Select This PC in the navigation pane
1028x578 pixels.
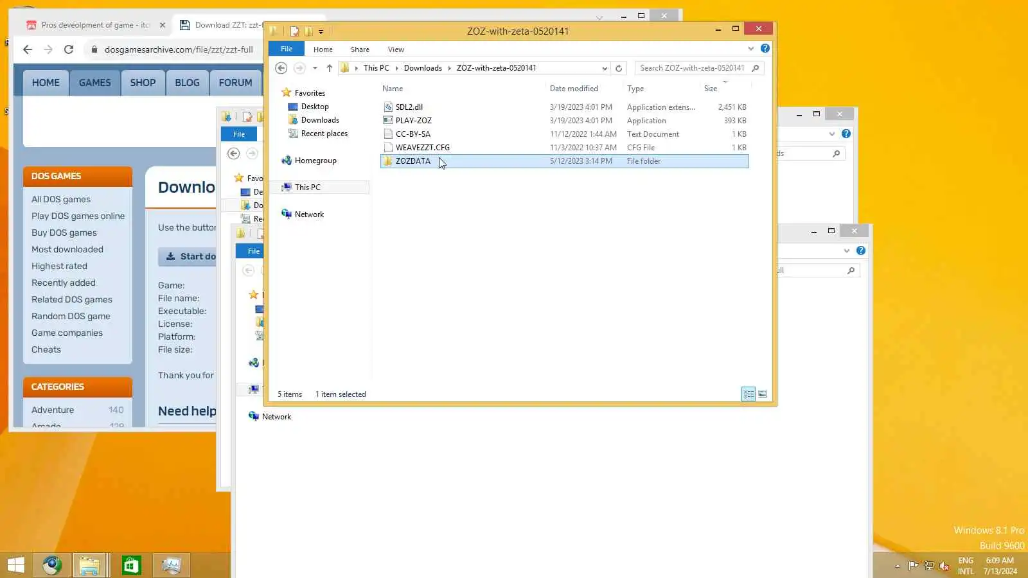tap(307, 188)
